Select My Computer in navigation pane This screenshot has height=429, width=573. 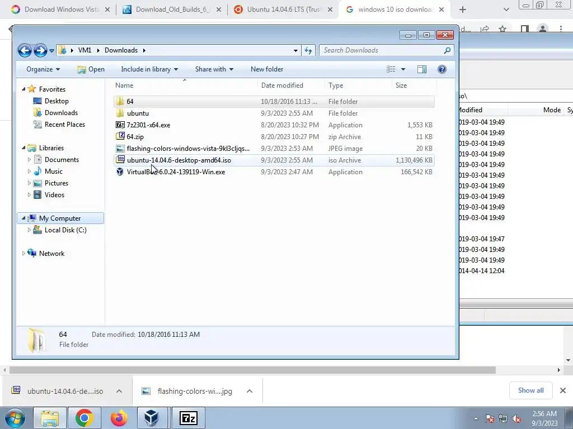pos(60,218)
